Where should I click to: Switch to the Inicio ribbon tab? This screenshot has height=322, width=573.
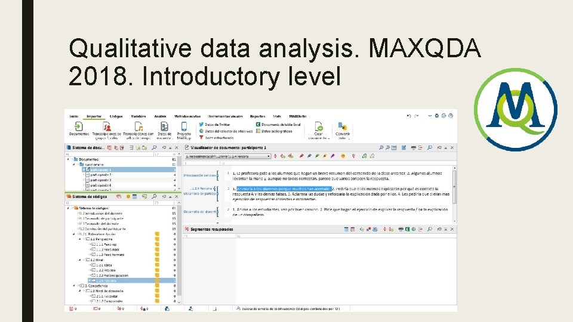[74, 116]
